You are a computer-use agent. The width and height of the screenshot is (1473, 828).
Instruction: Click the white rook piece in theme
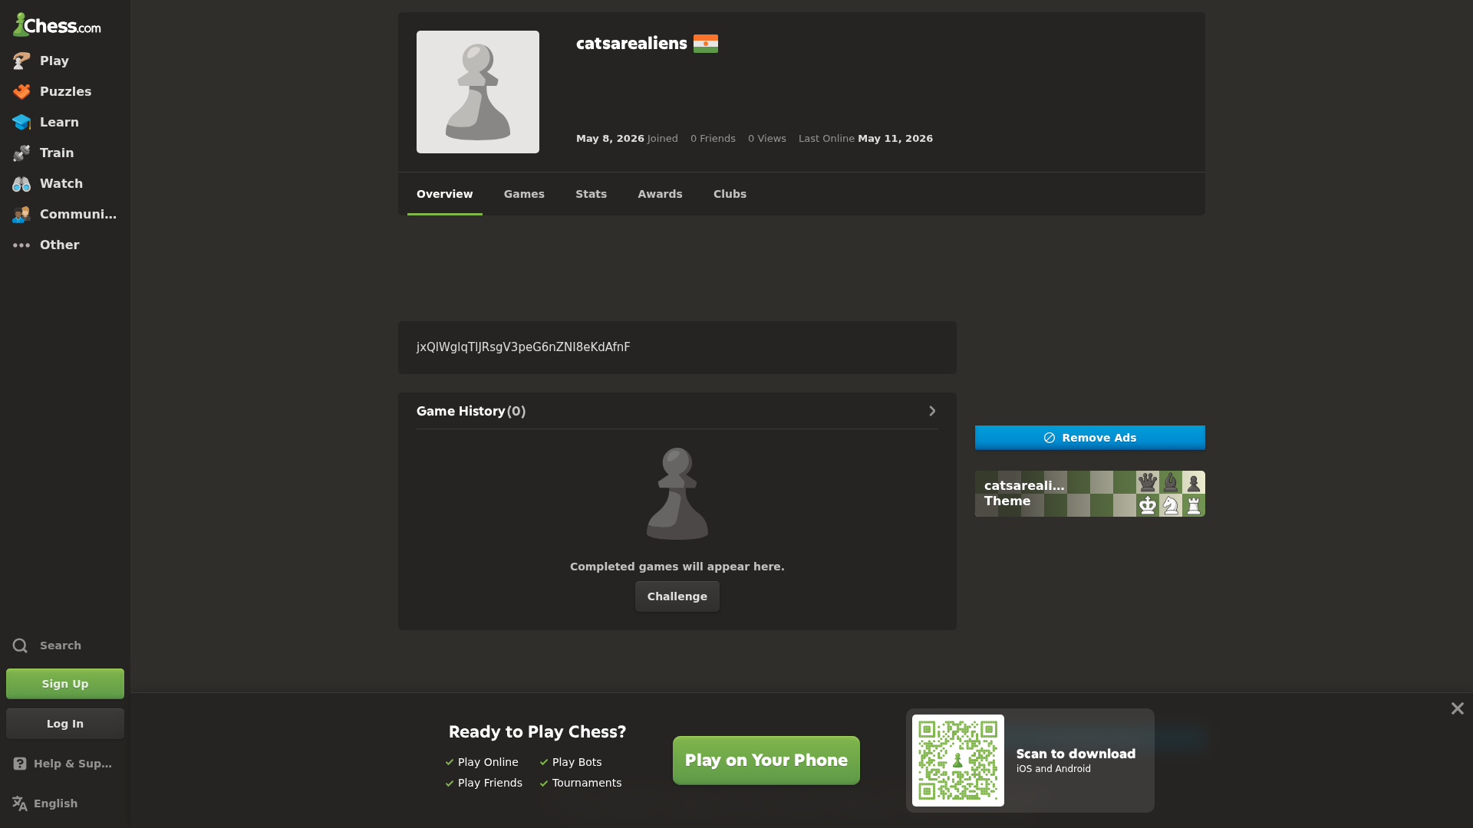point(1194,505)
